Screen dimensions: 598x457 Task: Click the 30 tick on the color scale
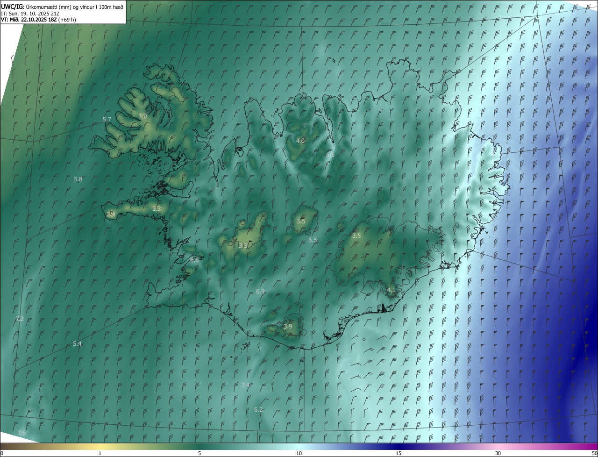tap(498, 453)
